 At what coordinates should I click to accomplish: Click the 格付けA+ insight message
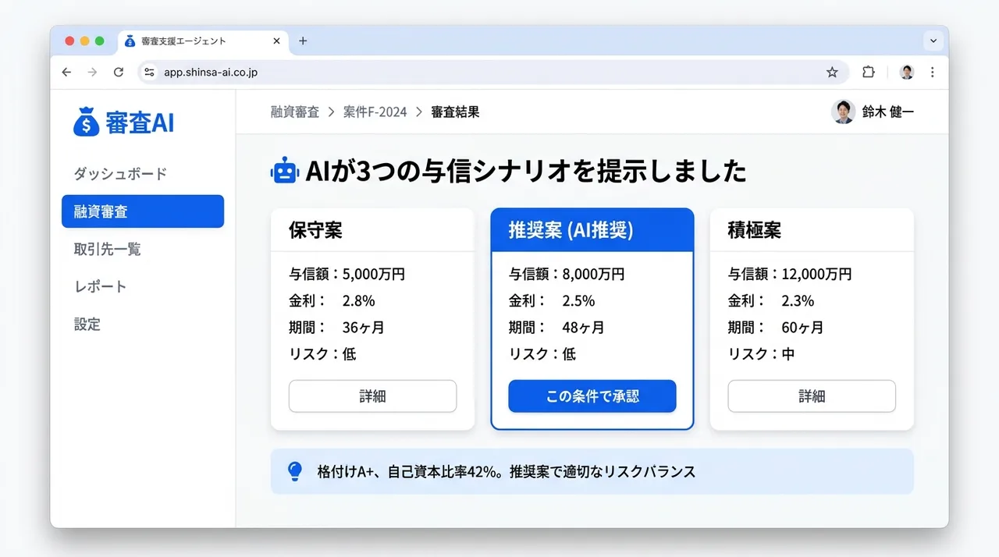507,472
